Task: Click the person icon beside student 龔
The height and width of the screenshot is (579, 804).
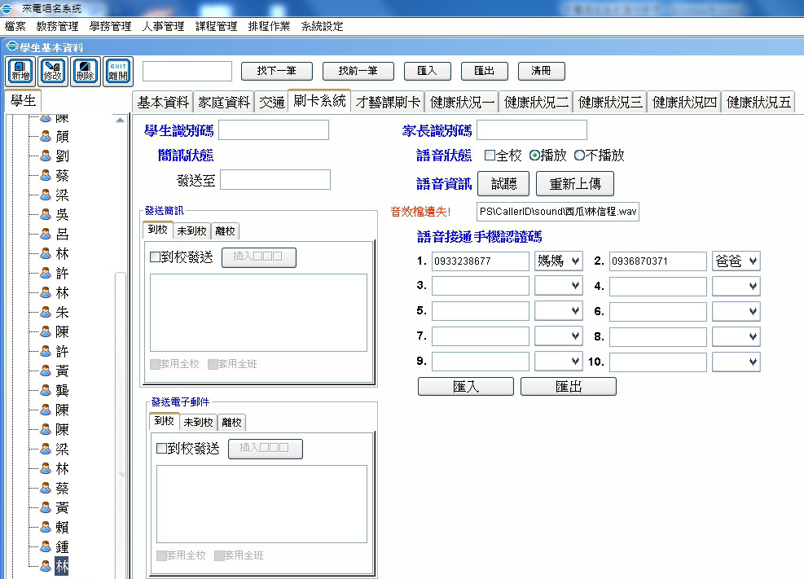Action: tap(46, 391)
